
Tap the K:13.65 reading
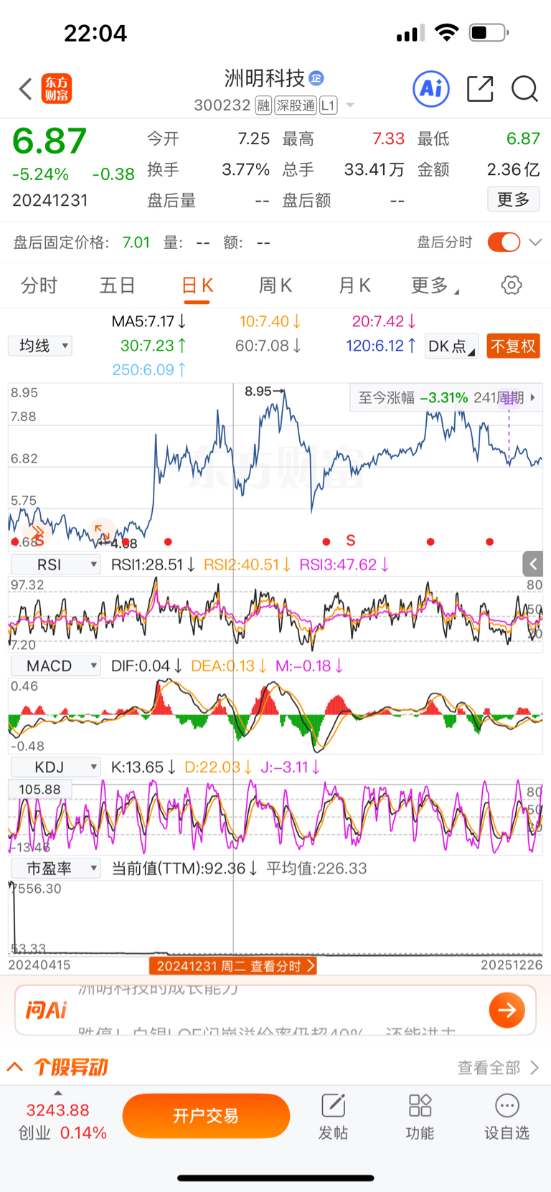click(143, 767)
